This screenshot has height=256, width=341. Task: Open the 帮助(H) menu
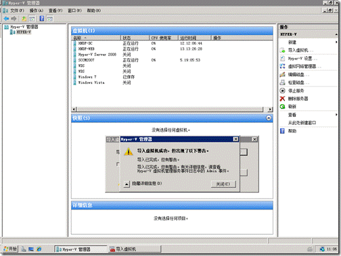point(94,11)
